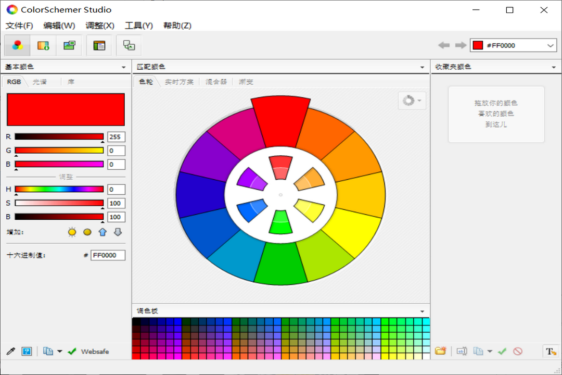
Task: Select the color wheel toolbar icon
Action: coord(17,45)
